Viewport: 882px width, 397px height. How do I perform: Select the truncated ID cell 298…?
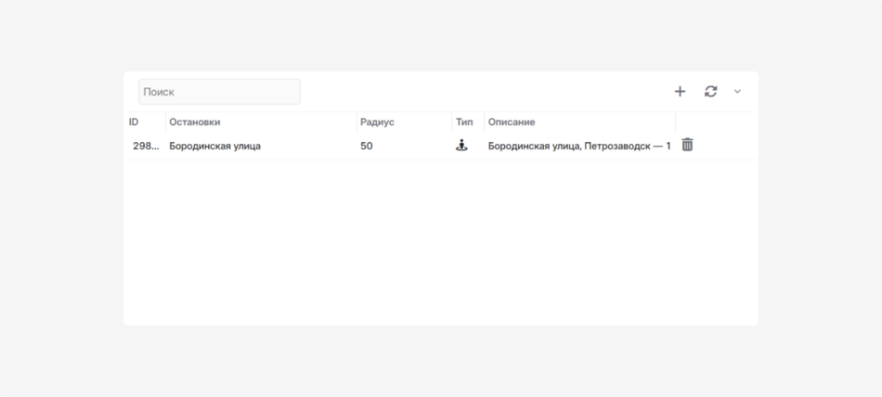146,146
